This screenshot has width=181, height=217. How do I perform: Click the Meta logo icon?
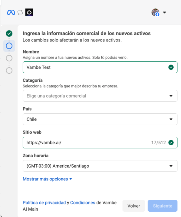[x=11, y=13]
